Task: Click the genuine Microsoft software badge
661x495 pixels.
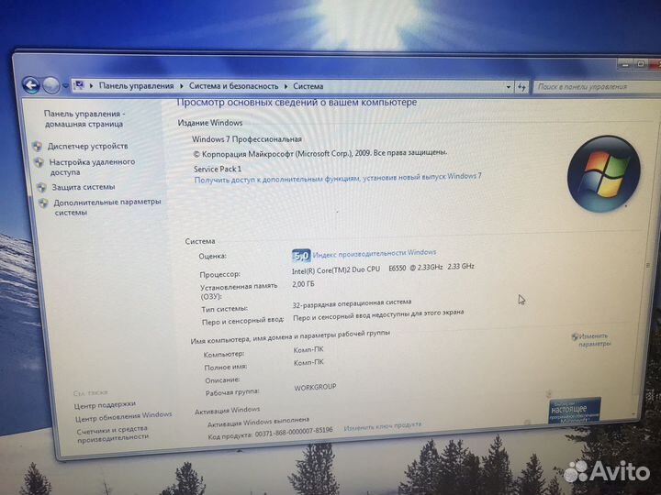Action: point(576,411)
